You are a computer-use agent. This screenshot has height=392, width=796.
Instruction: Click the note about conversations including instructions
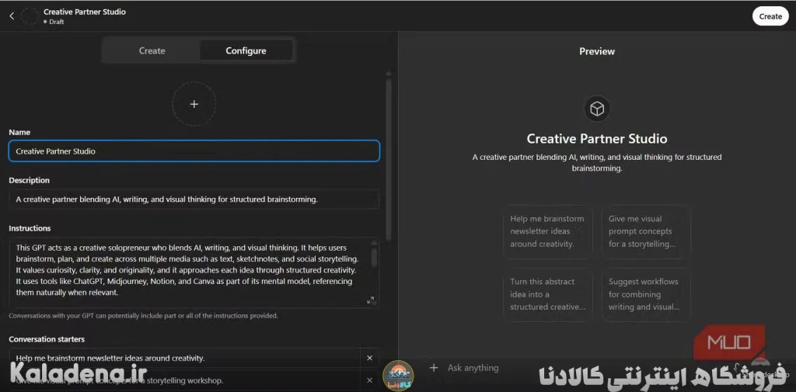pos(143,315)
